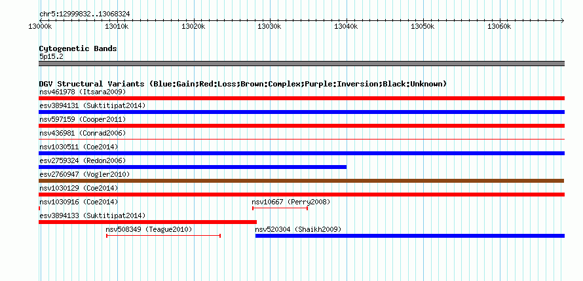Click the esv3894131 (Suktitipat2014) label
This screenshot has height=281, width=583.
(92, 105)
